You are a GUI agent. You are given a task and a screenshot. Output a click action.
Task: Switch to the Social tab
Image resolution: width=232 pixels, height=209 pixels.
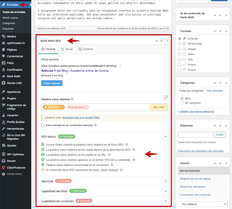[x=67, y=49]
